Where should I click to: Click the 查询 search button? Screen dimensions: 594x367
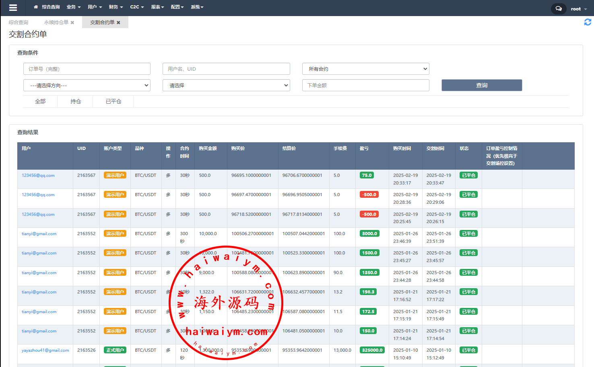point(482,85)
